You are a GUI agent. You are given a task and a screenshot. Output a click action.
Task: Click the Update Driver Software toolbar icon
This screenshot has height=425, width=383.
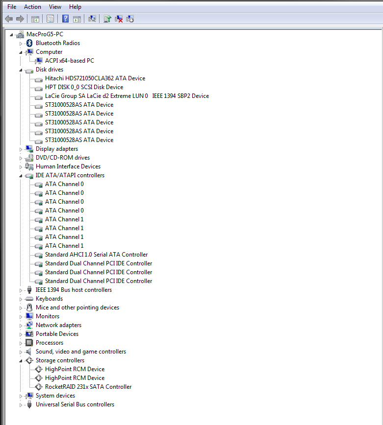107,19
